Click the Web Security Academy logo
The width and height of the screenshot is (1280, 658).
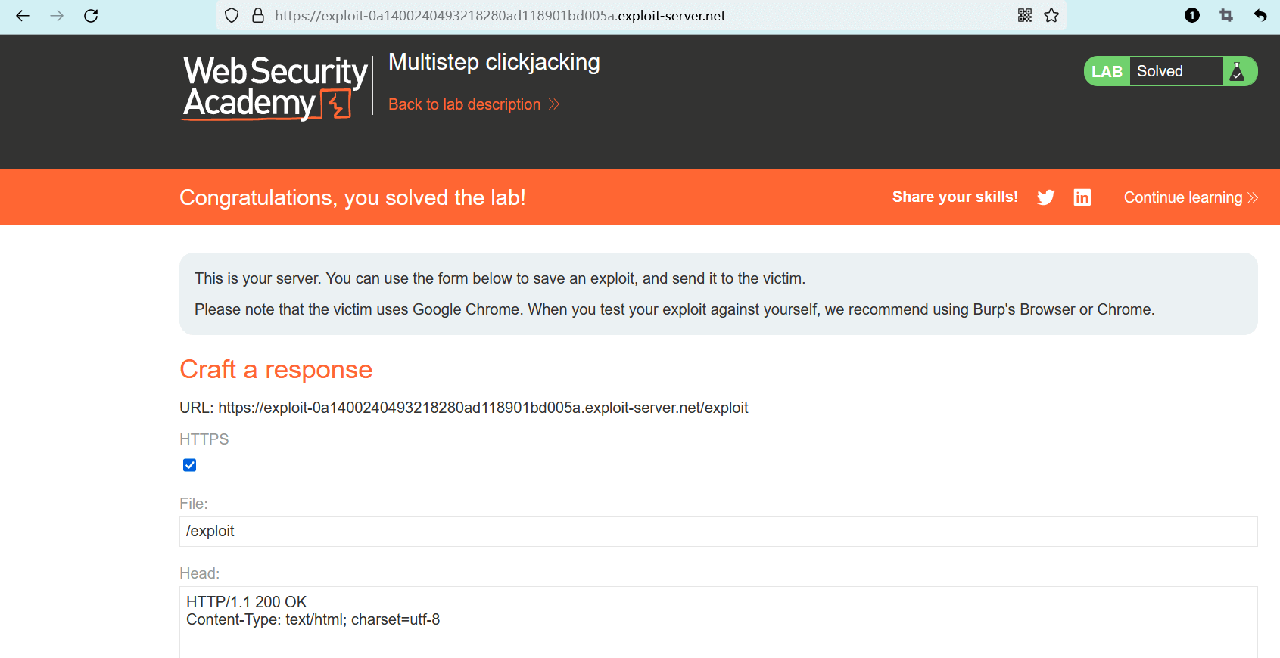tap(276, 88)
